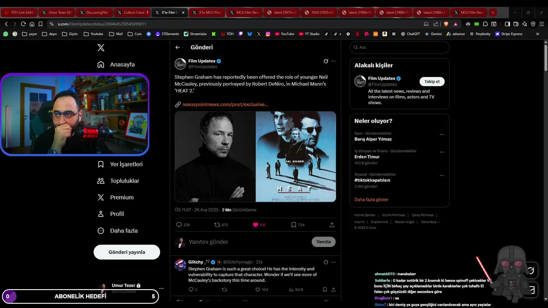The width and height of the screenshot is (548, 308).
Task: Open more options on Film Updates post
Action: click(334, 61)
